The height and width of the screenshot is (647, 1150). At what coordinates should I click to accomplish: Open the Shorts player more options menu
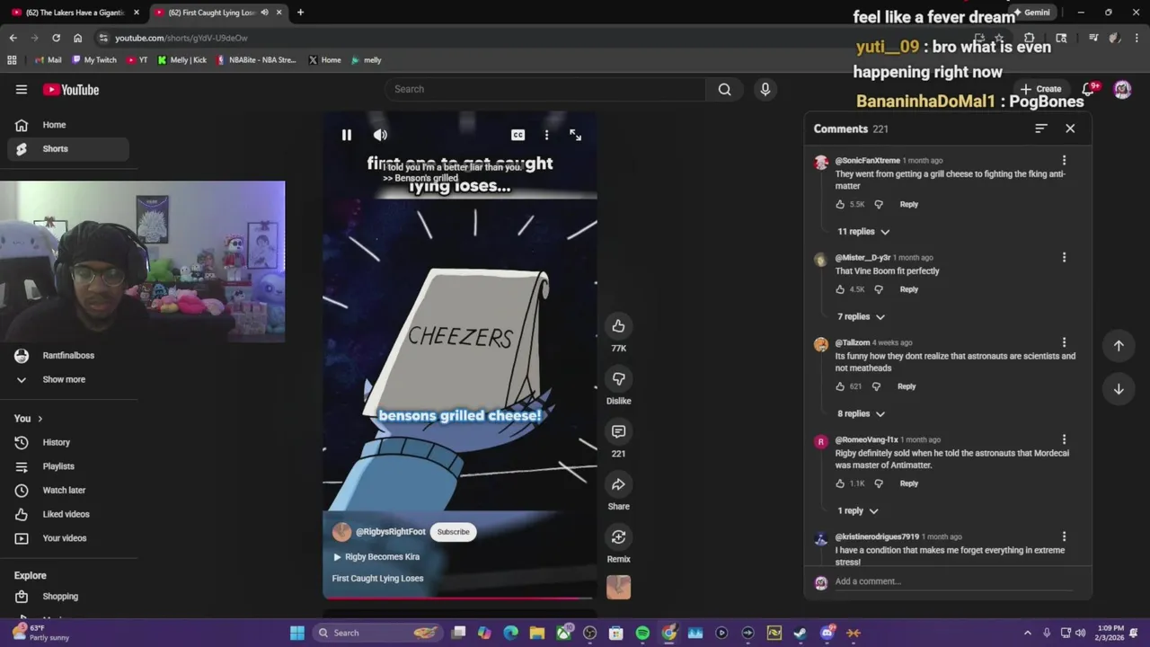546,135
